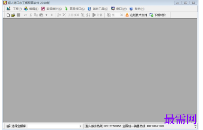Minimize the application window
This screenshot has height=130, width=203.
point(178,3)
